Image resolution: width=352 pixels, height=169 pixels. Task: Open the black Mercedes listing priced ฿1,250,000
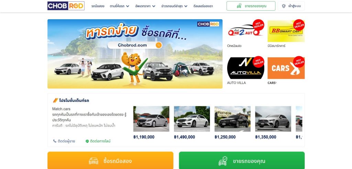pyautogui.click(x=232, y=119)
